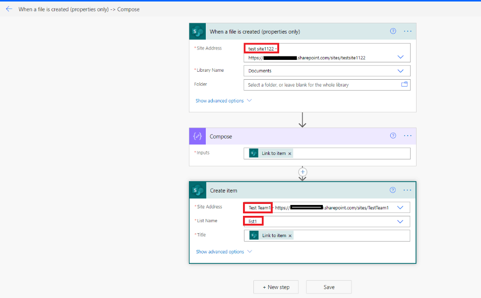
Task: Click the 'Test Team1' site address text
Action: 259,207
